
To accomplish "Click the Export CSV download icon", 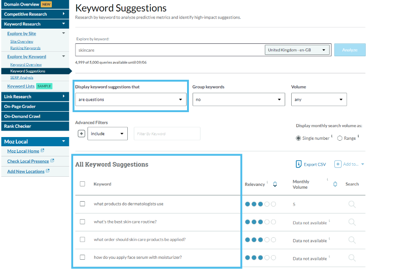I will (299, 164).
